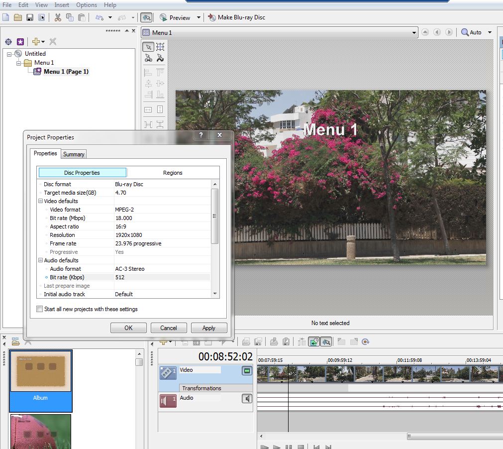
Task: Mute the Audio track speaker icon
Action: pyautogui.click(x=247, y=398)
